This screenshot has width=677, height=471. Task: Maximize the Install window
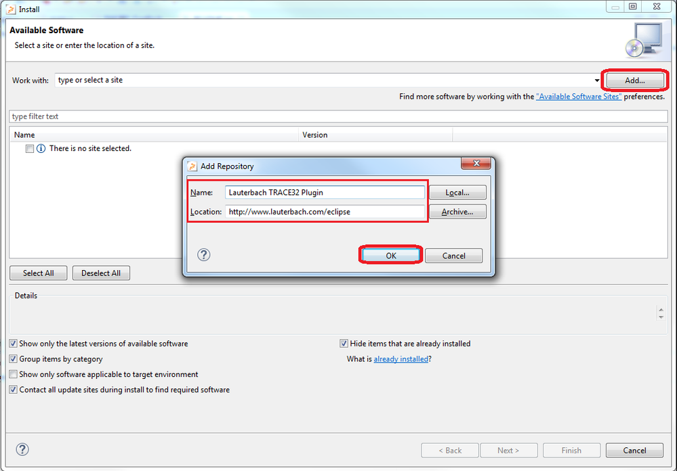click(632, 7)
